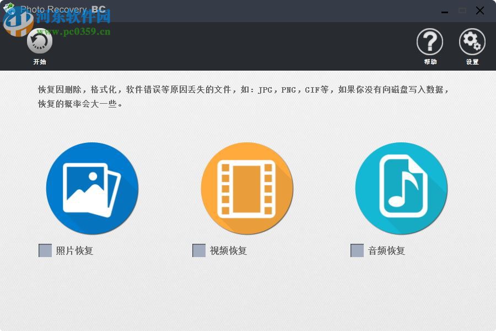This screenshot has width=496, height=331.
Task: Enable the 视频恢复 checkbox
Action: 198,250
